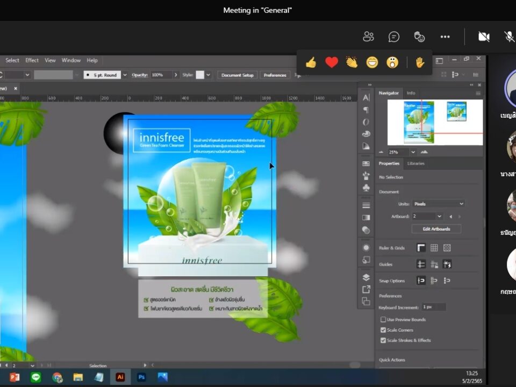Show participants in the Teams meeting
The image size is (516, 387).
pos(368,37)
